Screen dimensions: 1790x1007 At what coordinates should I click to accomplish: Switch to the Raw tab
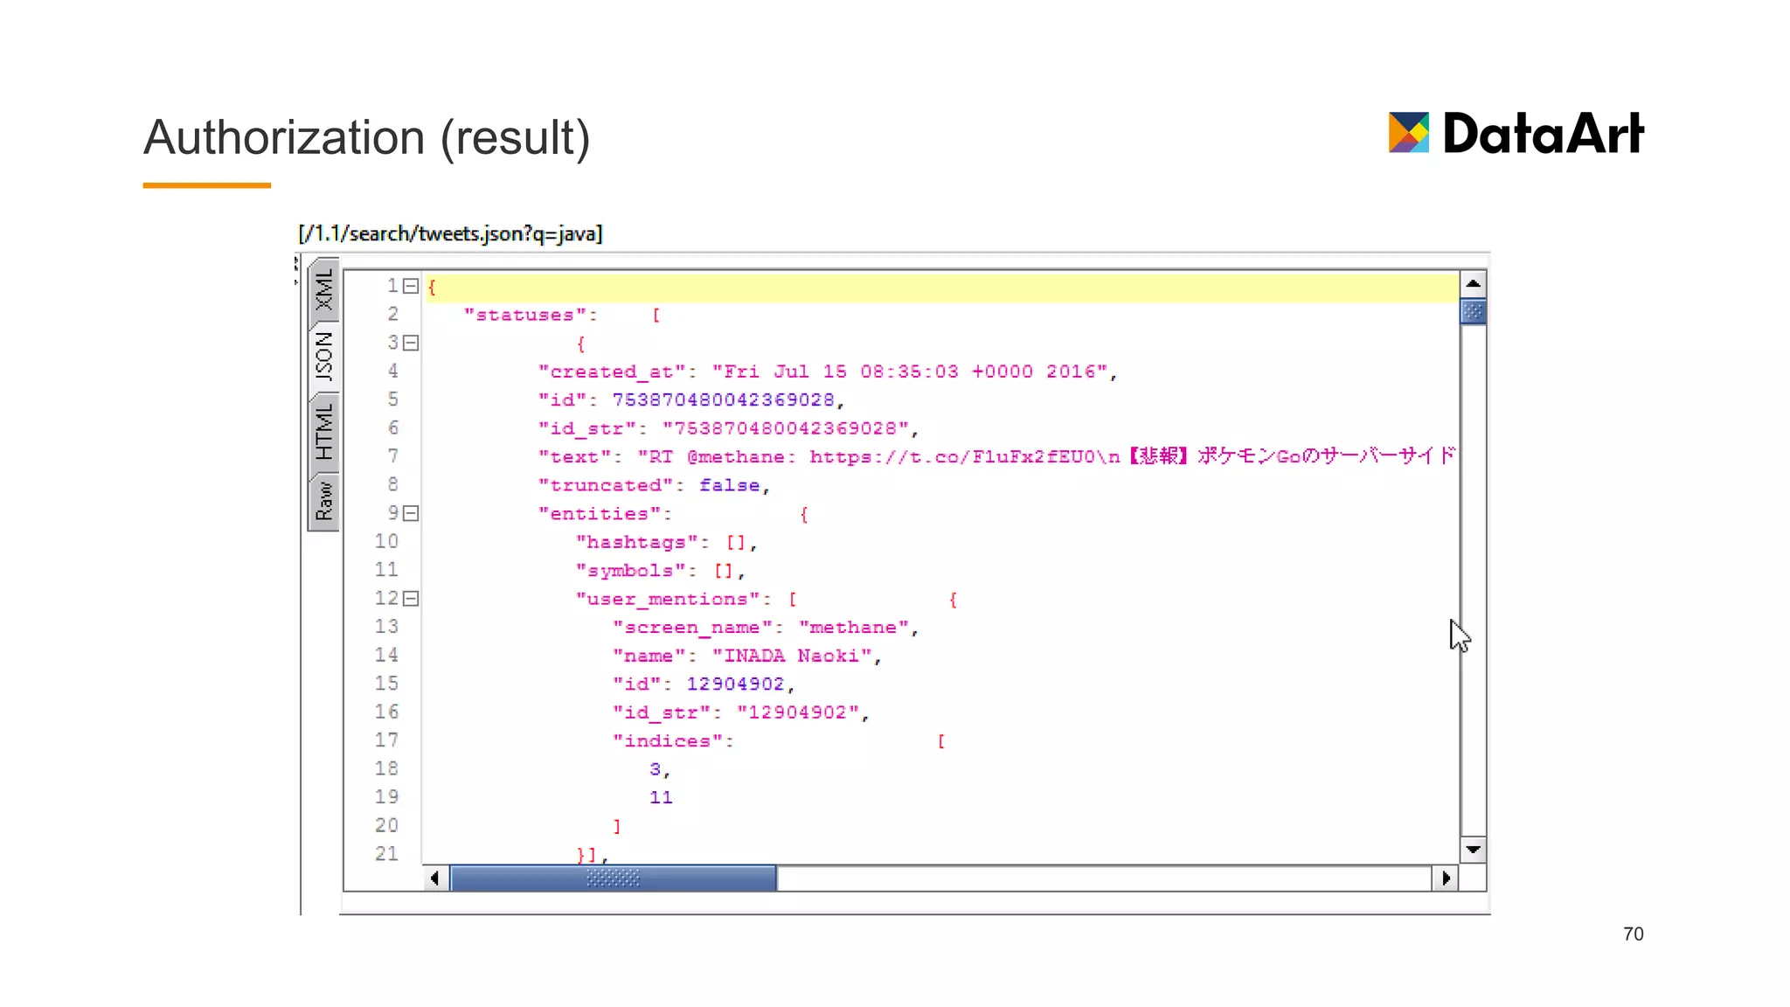tap(324, 502)
